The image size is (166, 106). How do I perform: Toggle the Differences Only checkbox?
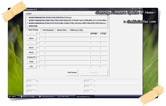(69, 30)
